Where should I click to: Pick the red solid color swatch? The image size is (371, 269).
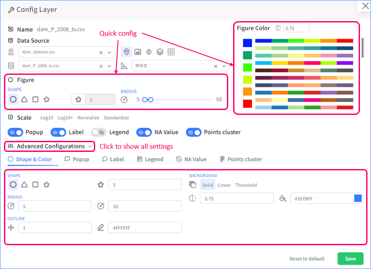click(x=248, y=103)
